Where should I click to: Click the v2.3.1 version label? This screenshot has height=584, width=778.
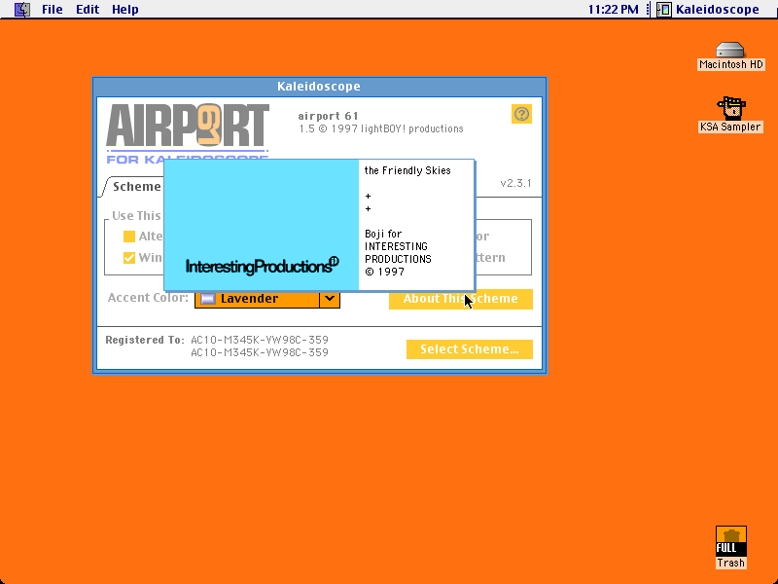[x=515, y=183]
